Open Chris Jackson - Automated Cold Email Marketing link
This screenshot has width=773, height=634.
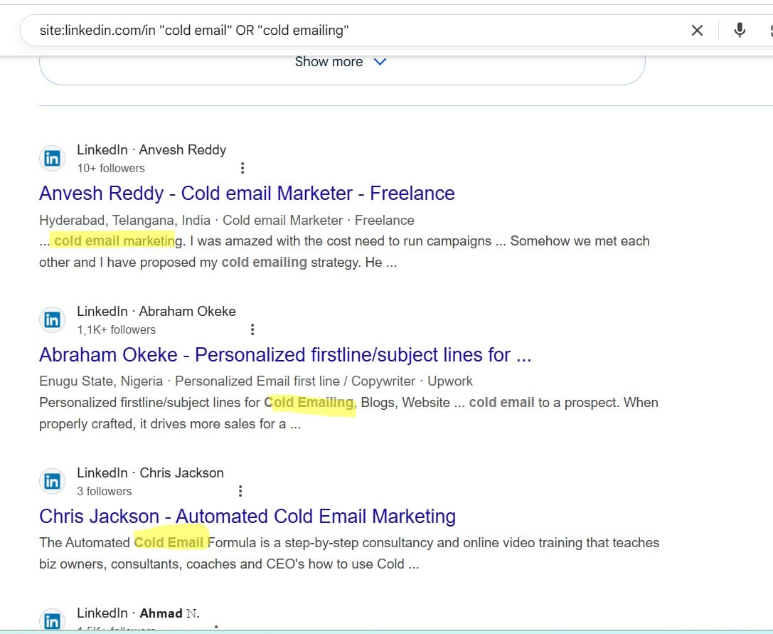[247, 516]
